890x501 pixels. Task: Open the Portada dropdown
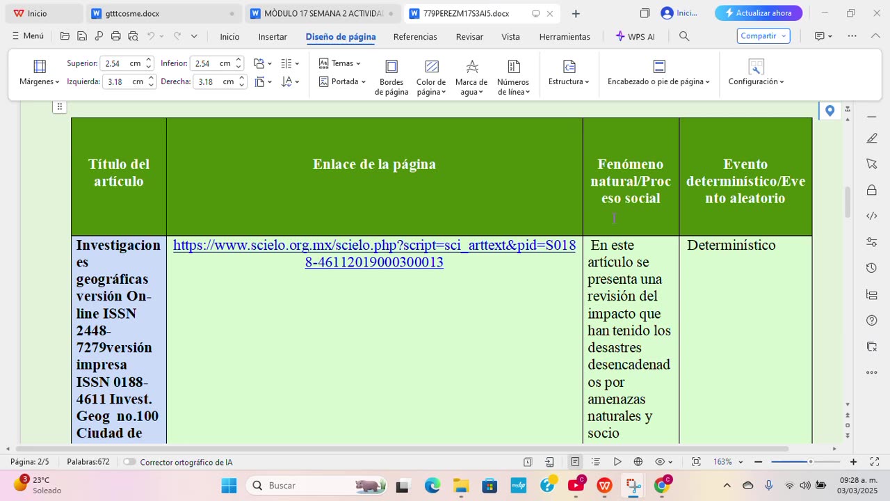342,81
